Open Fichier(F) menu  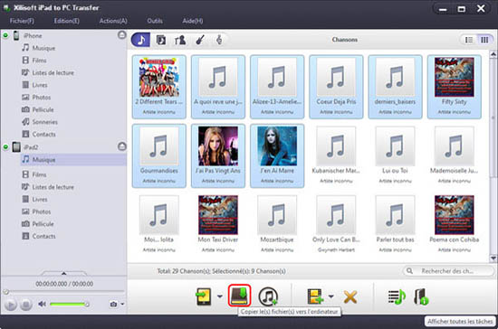[22, 21]
